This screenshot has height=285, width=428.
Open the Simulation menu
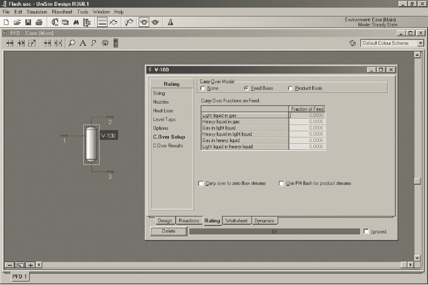[x=37, y=12]
